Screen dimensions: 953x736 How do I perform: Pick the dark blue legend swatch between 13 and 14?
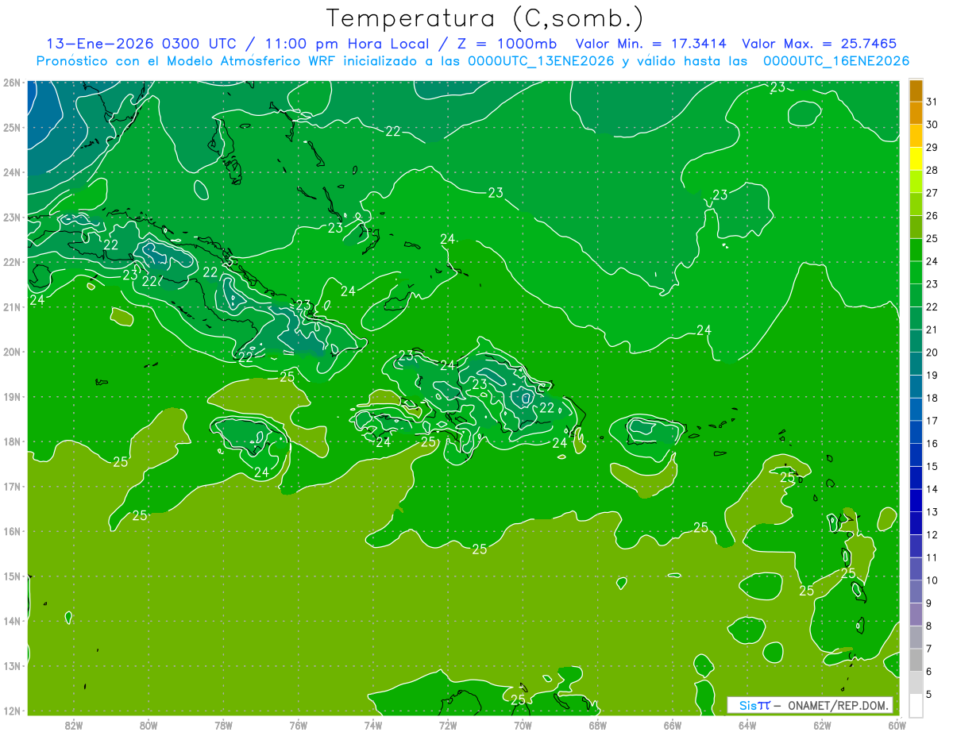tap(916, 501)
